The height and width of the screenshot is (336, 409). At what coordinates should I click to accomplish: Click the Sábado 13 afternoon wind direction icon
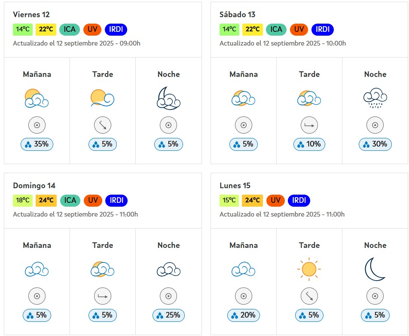(x=309, y=125)
